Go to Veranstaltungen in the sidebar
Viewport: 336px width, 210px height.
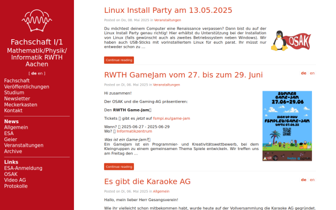click(x=24, y=145)
